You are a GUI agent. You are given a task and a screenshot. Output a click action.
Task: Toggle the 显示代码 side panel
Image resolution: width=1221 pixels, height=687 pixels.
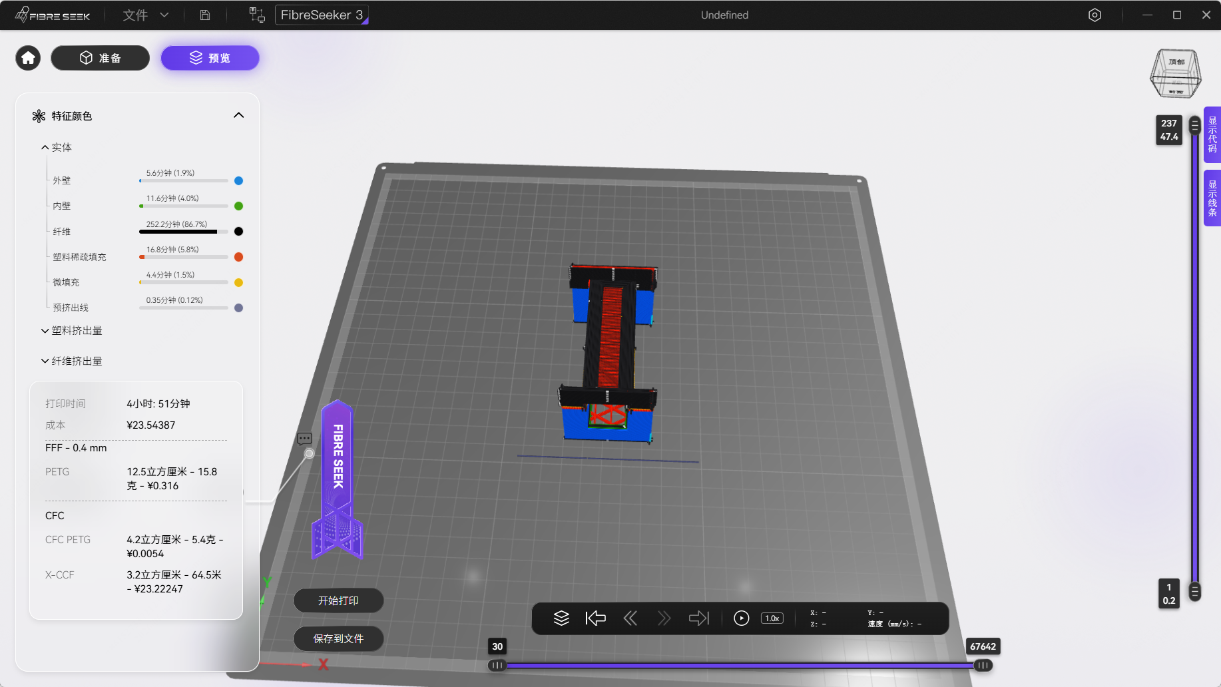point(1212,134)
